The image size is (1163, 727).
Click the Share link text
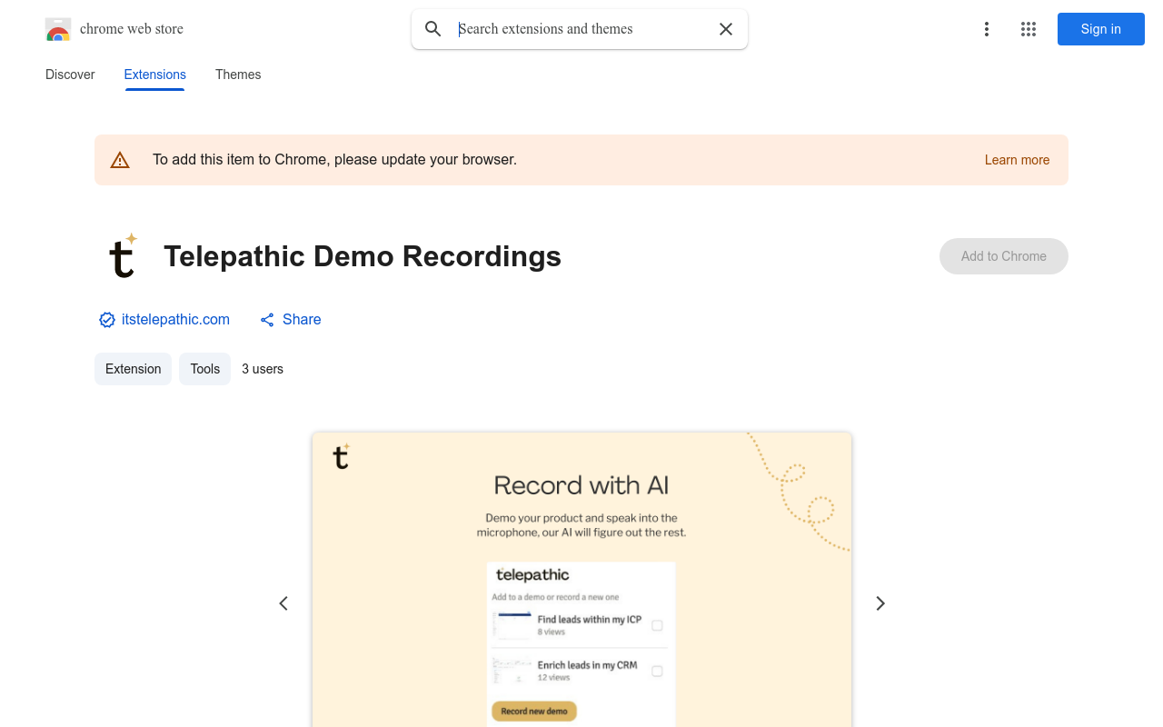[302, 320]
